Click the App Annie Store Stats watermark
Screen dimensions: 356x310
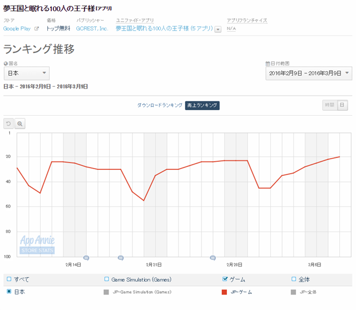point(37,245)
